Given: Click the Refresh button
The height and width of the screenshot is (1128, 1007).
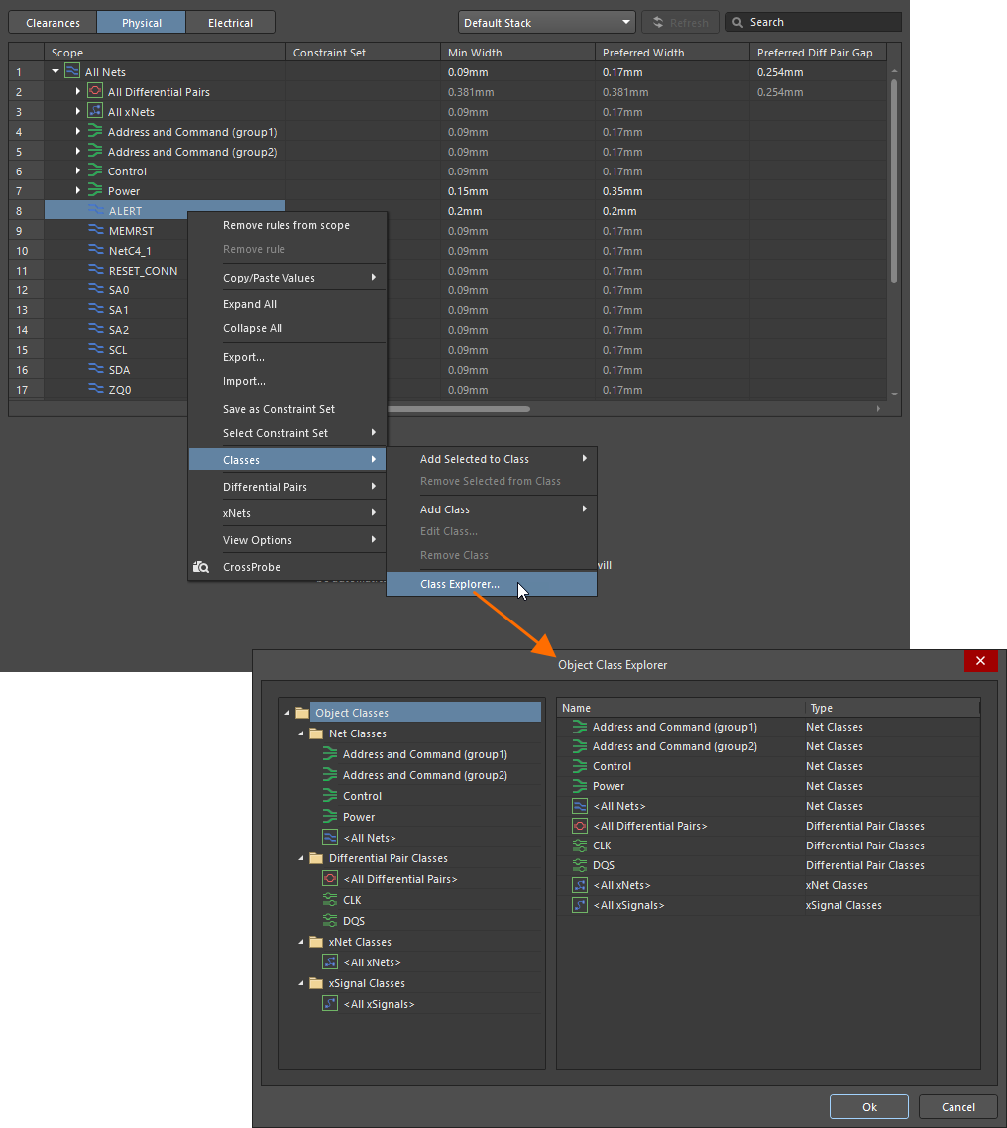Looking at the screenshot, I should tap(680, 22).
